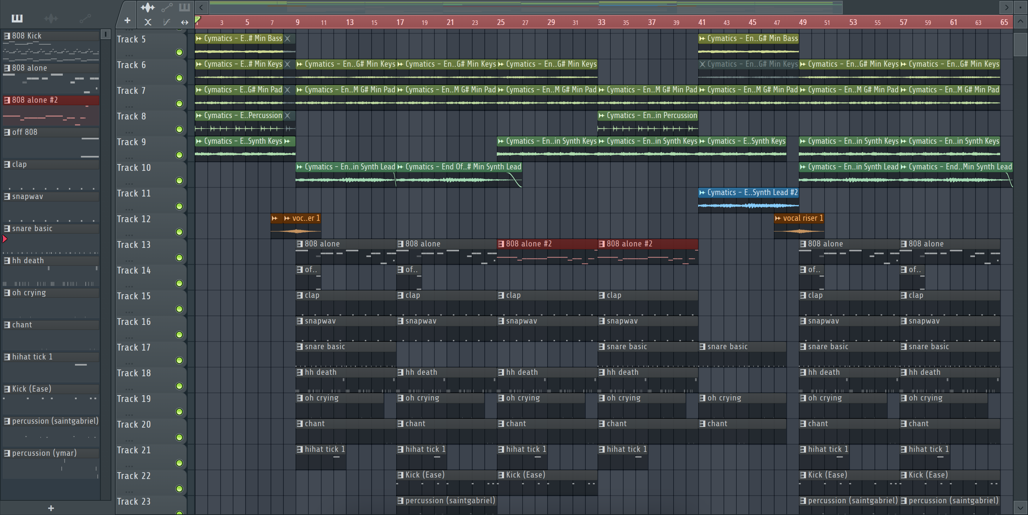Click the stretch arrows icon in playlist toolbar

click(185, 22)
